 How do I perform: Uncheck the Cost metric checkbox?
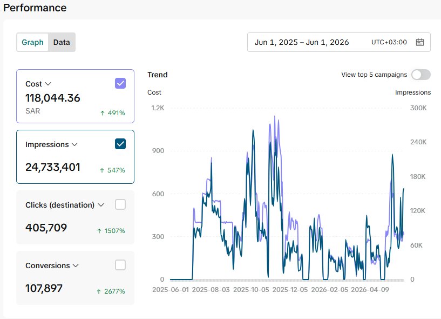120,83
